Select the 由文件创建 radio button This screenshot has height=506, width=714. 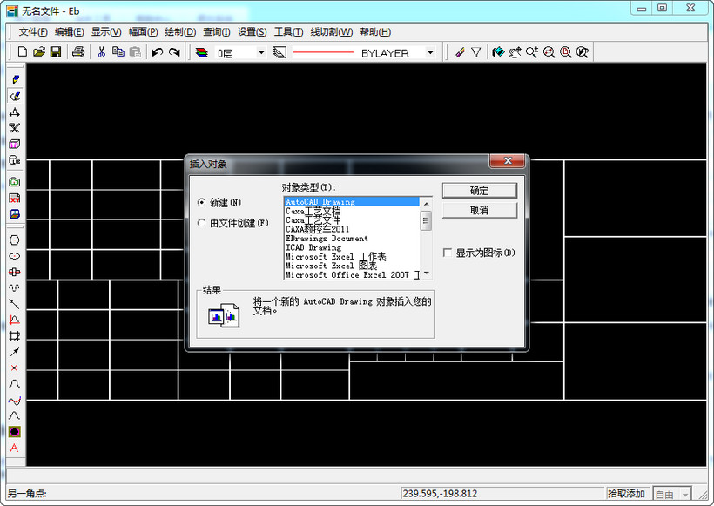pyautogui.click(x=201, y=223)
